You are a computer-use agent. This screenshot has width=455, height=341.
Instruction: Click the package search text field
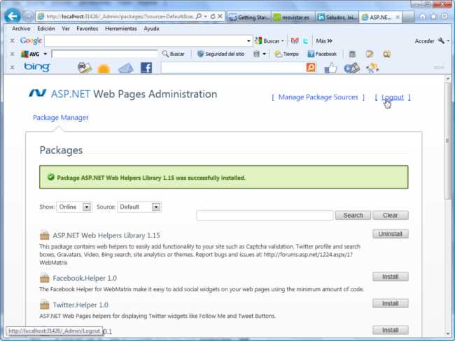coord(265,216)
